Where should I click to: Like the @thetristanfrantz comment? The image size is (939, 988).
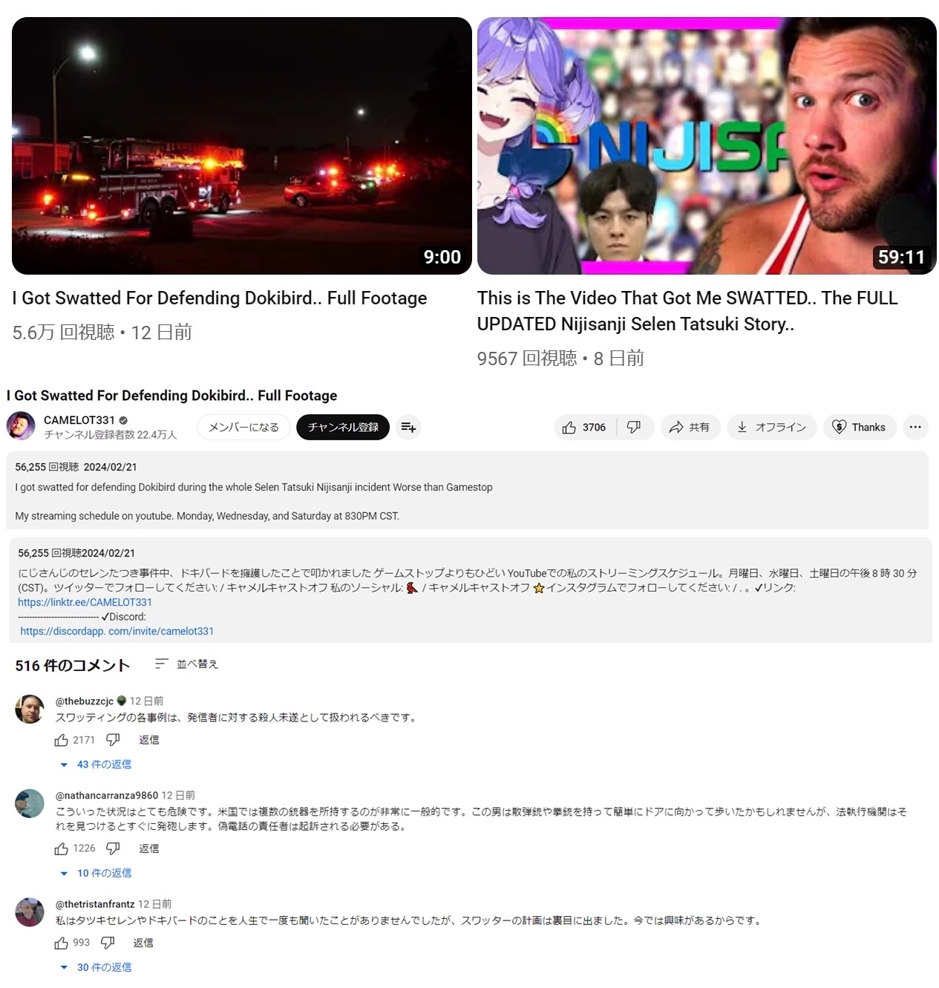coord(62,943)
